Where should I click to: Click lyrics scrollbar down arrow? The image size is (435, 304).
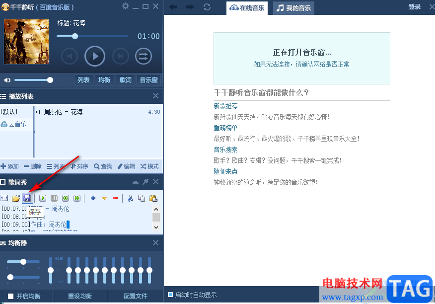point(156,227)
